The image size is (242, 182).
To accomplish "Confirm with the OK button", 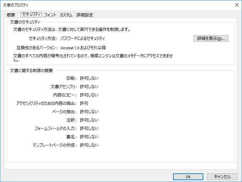I will tap(188, 177).
